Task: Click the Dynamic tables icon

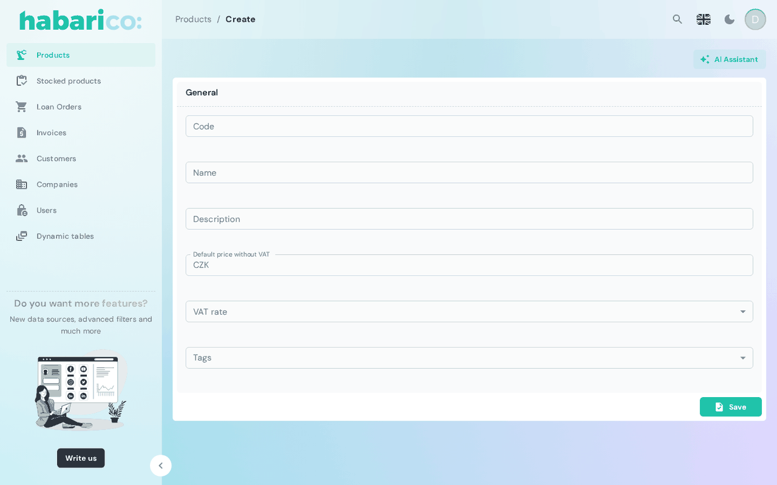Action: 22,236
